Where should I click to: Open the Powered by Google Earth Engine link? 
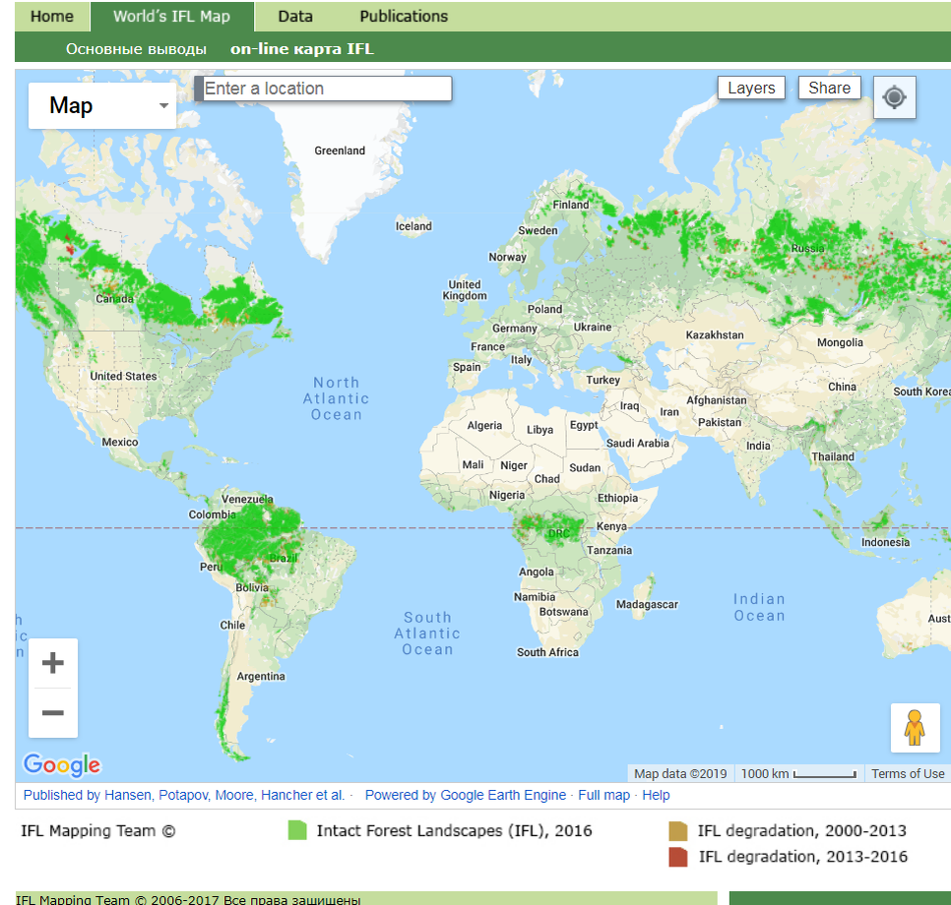click(466, 795)
